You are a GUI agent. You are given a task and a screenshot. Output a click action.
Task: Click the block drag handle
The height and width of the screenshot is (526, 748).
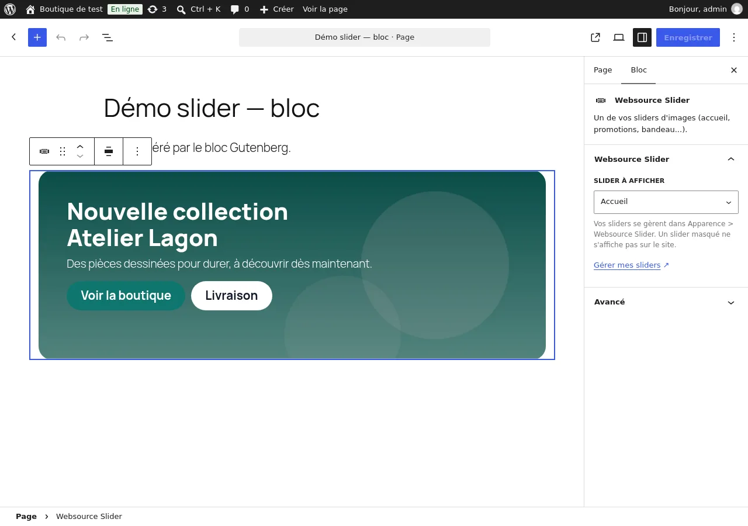63,151
